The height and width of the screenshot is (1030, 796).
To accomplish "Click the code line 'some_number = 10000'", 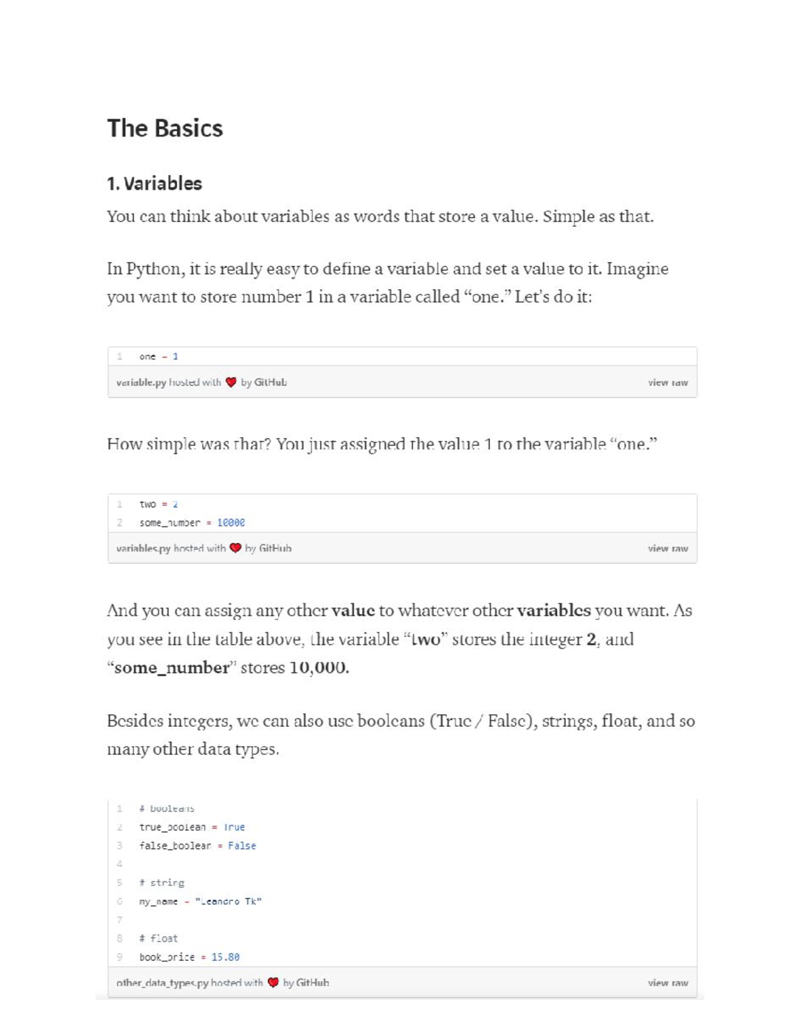I will pos(192,523).
